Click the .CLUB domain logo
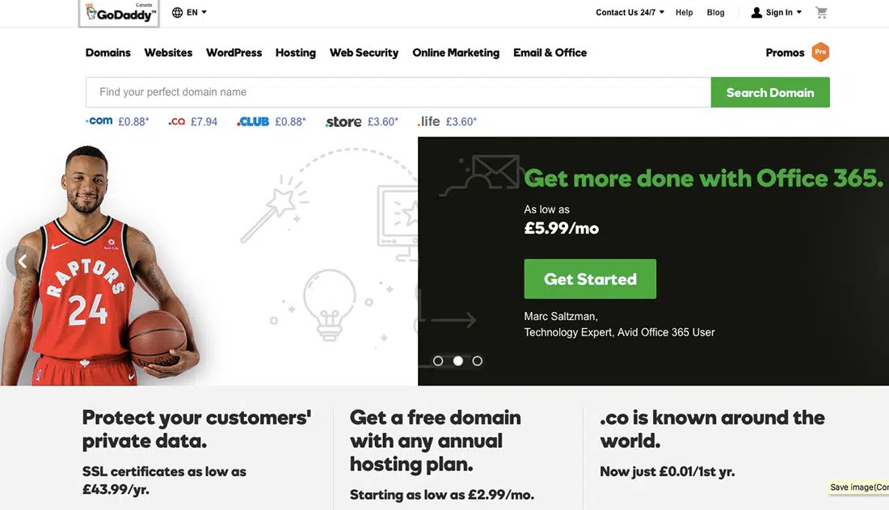This screenshot has width=889, height=510. [x=253, y=122]
